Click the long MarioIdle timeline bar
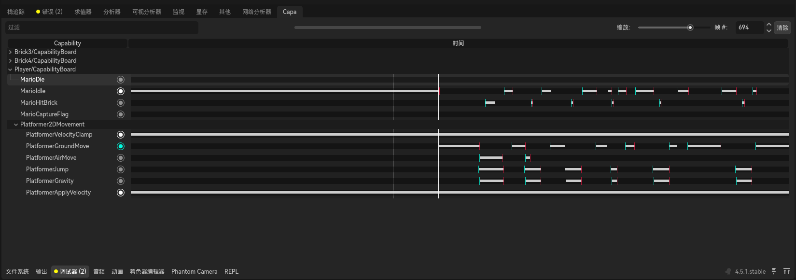796x280 pixels. tap(285, 91)
